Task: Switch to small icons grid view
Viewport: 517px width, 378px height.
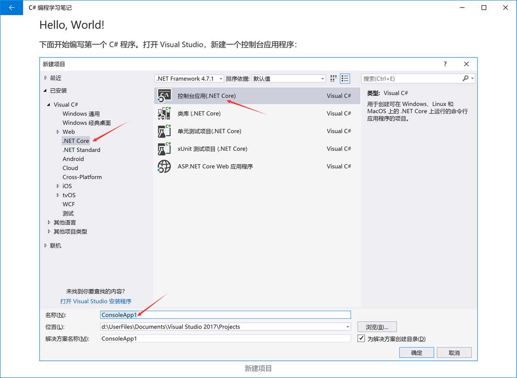Action: (x=333, y=78)
